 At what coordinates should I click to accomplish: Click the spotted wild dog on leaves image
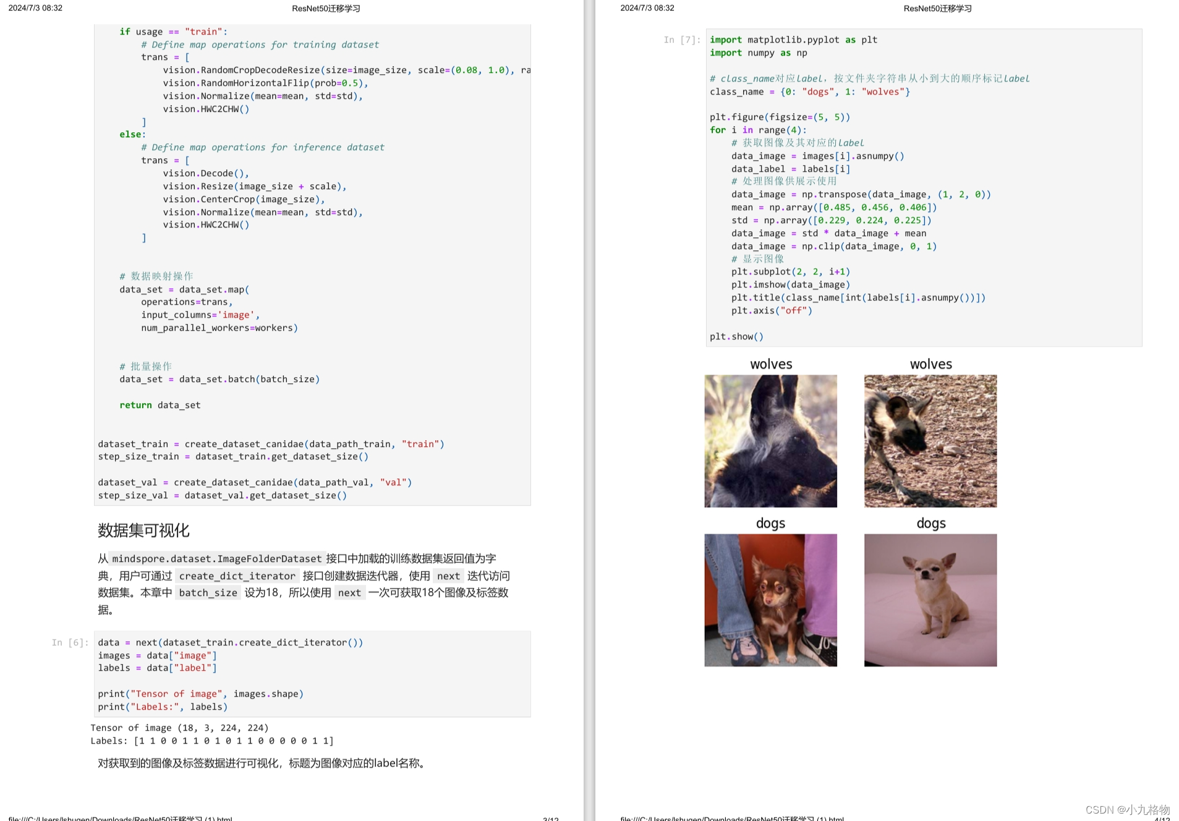(x=930, y=441)
